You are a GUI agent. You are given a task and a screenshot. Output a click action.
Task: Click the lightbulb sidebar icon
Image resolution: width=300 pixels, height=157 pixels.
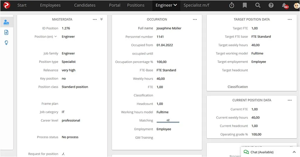(x=6, y=43)
